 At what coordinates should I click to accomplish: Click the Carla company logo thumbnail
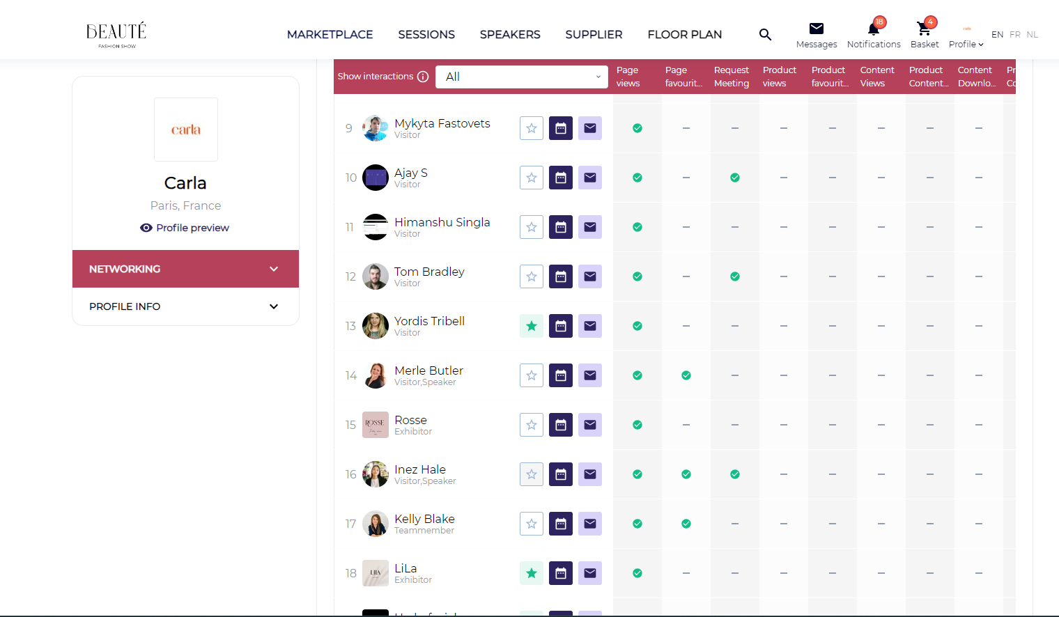pos(186,130)
